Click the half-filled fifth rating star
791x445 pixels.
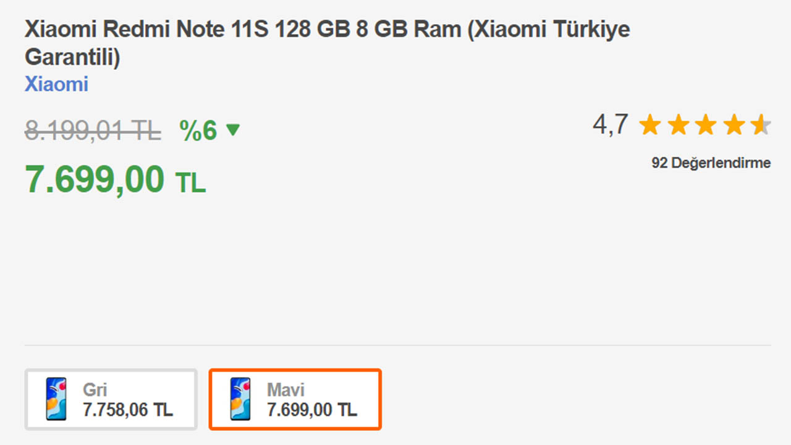coord(760,124)
